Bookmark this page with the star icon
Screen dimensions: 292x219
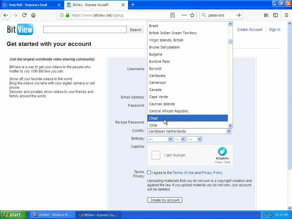pyautogui.click(x=192, y=15)
